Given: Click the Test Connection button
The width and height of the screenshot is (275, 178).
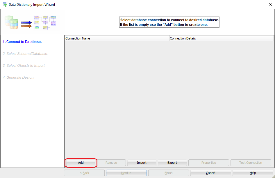Looking at the screenshot, I should coord(251,163).
